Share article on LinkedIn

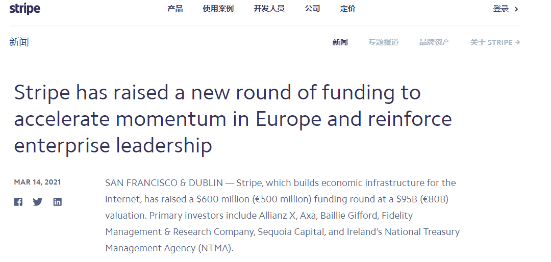(x=58, y=202)
